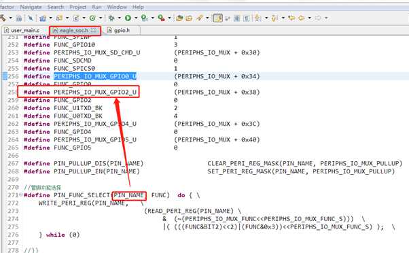The height and width of the screenshot is (253, 409).
Task: Expand the Run dropdown arrow
Action: (x=136, y=18)
